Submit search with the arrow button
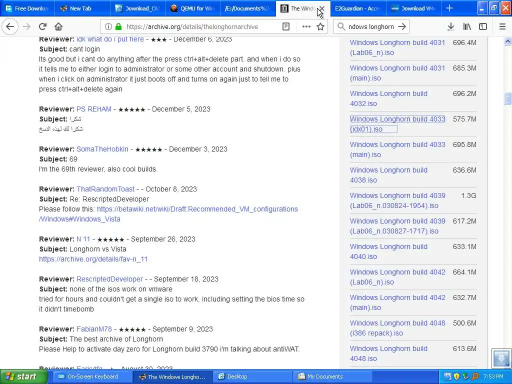Viewport: 512px width, 384px height. click(x=402, y=27)
